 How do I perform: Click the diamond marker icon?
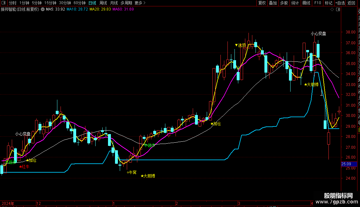[332, 10]
